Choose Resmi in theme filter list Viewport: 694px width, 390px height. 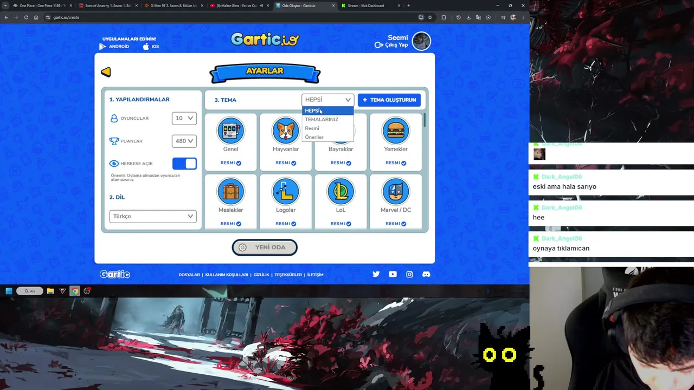point(327,128)
